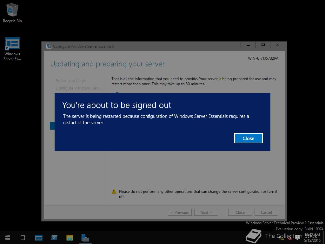Select 'Configure Windows Serv...' wizard step
The image size is (325, 244).
tap(79, 88)
